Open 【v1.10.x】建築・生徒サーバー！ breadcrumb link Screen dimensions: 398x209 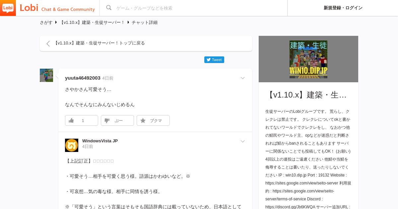point(92,23)
